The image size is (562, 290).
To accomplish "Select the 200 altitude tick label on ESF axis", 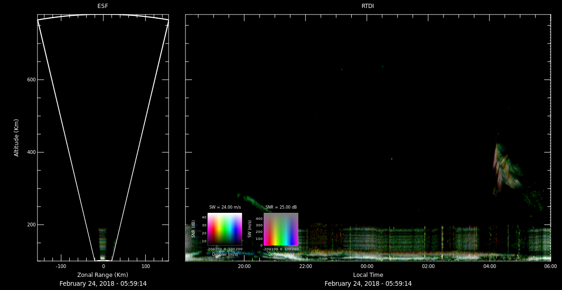I will pyautogui.click(x=31, y=225).
